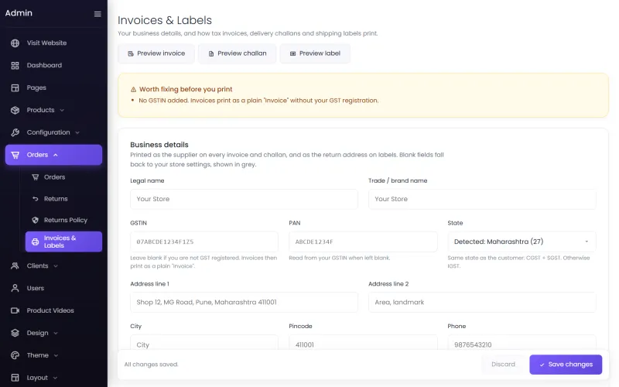Viewport: 619px width, 387px height.
Task: Expand the Configuration submenu chevron
Action: [x=77, y=132]
